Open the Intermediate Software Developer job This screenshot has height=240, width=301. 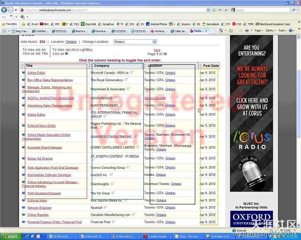click(49, 175)
